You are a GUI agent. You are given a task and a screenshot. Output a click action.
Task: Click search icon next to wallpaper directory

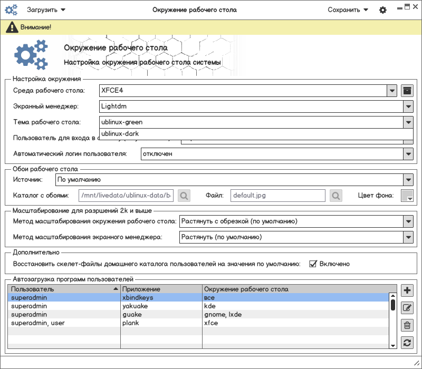click(x=184, y=196)
